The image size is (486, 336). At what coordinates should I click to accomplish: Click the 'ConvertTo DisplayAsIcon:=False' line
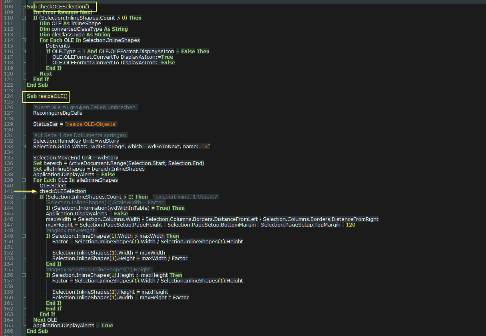114,63
